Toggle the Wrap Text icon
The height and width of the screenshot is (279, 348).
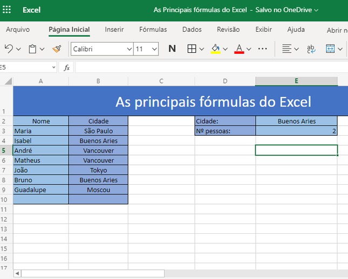[x=311, y=49]
